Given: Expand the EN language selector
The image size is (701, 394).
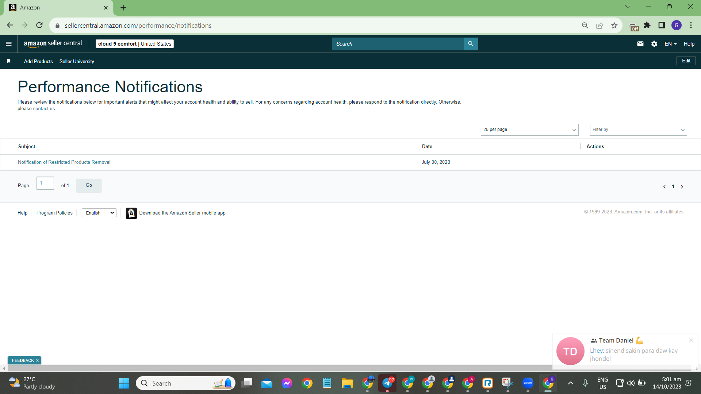Looking at the screenshot, I should [x=670, y=44].
